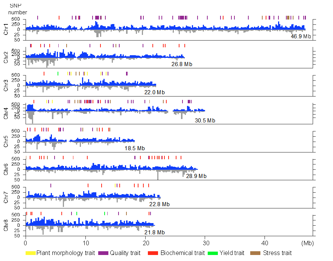Click the Chr4 axis label
This screenshot has height=261, width=333.
(x=6, y=113)
